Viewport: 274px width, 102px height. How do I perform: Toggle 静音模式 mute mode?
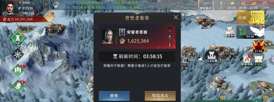(206, 5)
